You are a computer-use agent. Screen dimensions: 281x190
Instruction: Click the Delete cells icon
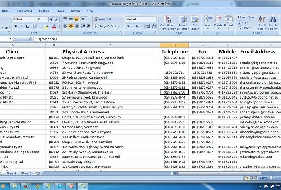click(218, 21)
